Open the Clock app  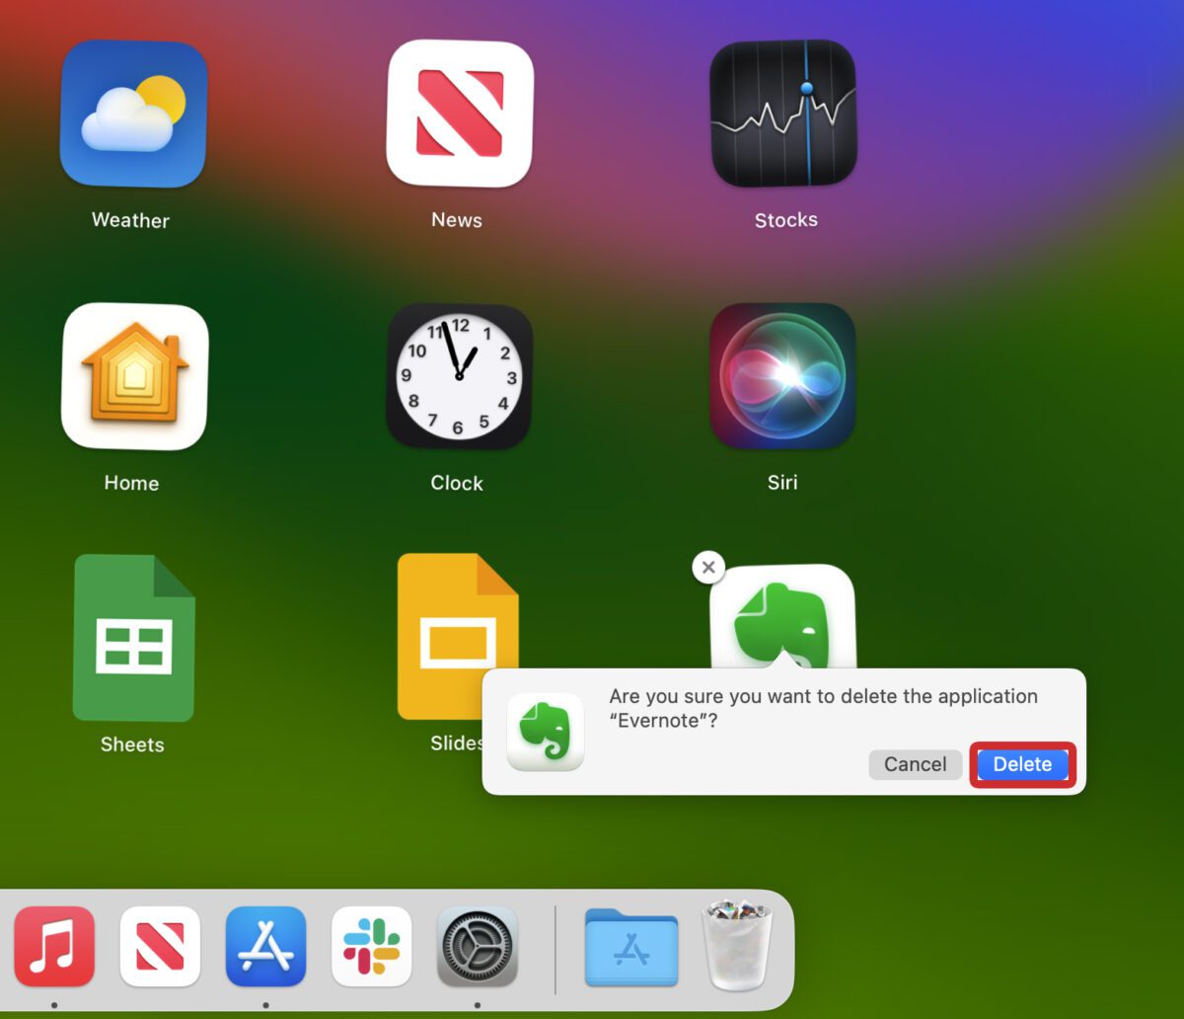click(457, 378)
